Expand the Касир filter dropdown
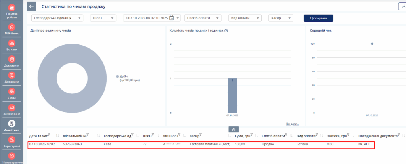This screenshot has width=406, height=164. pos(281,18)
